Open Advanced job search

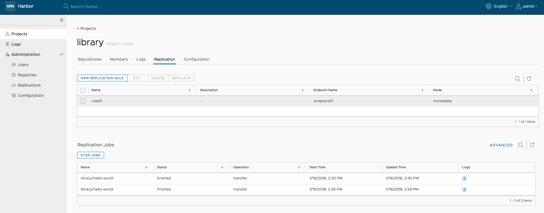click(x=501, y=145)
